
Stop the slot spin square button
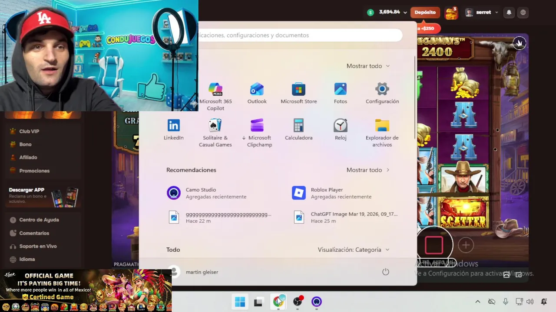434,245
